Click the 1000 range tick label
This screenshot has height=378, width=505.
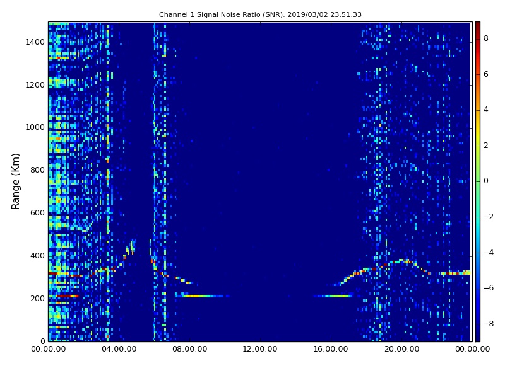35,127
